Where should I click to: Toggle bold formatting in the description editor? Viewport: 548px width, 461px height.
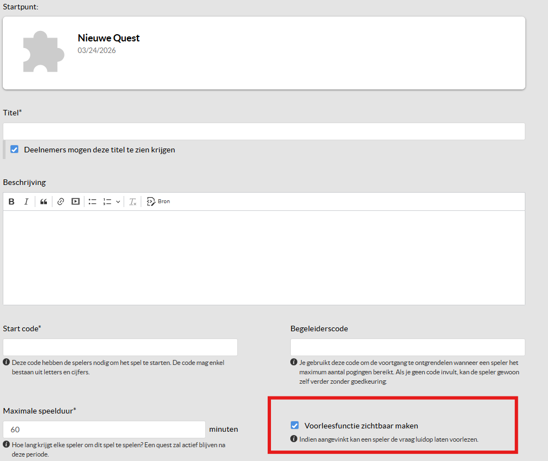[x=12, y=202]
